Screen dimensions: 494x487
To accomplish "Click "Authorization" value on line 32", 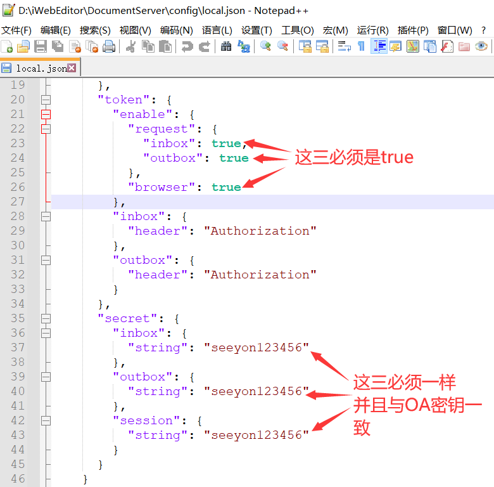I will pyautogui.click(x=260, y=275).
